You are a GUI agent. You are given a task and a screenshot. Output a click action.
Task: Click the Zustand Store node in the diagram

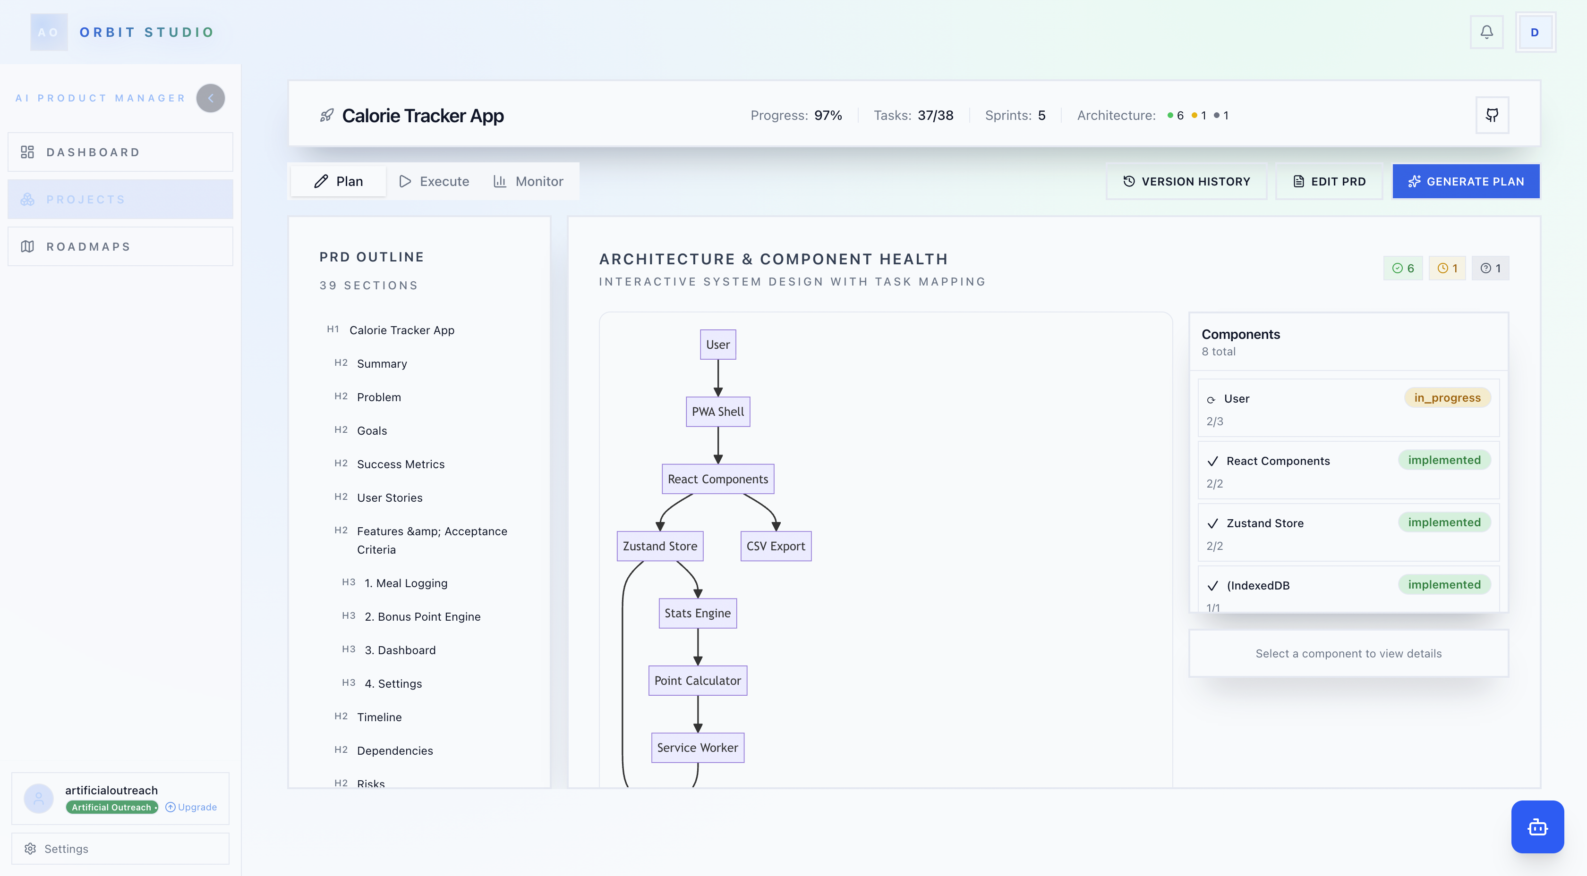[660, 546]
